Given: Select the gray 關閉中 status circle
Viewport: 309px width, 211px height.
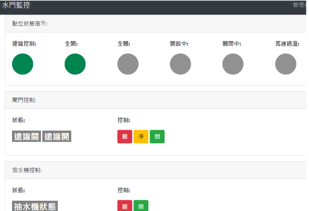Looking at the screenshot, I should point(233,64).
